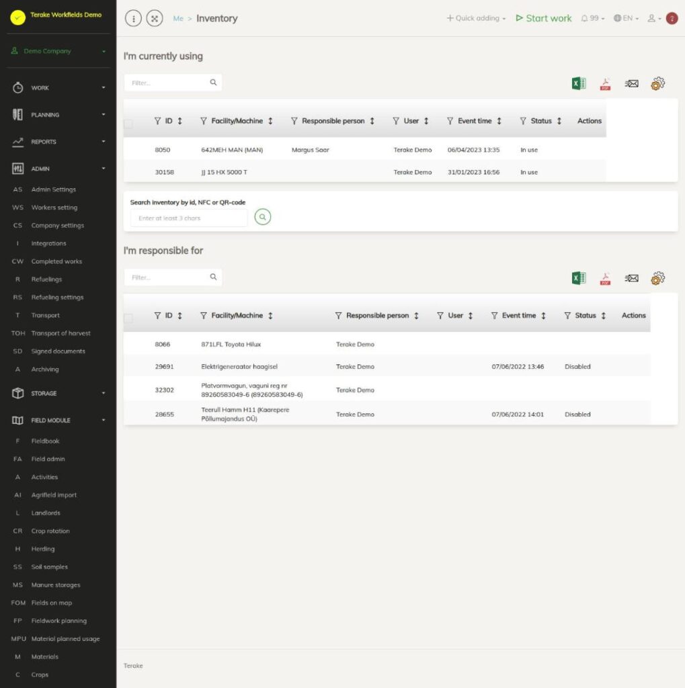Click the red help circle icon

(x=672, y=18)
